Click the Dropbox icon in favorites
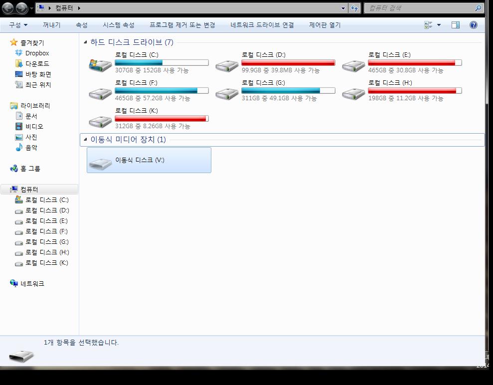 point(18,53)
